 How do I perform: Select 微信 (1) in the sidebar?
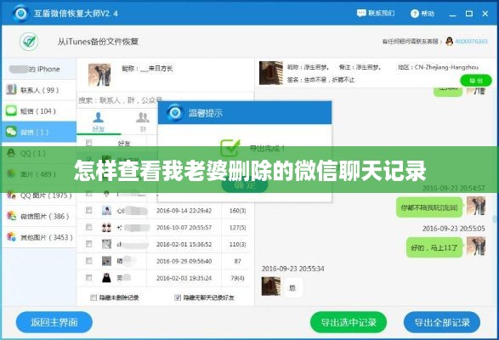39,132
